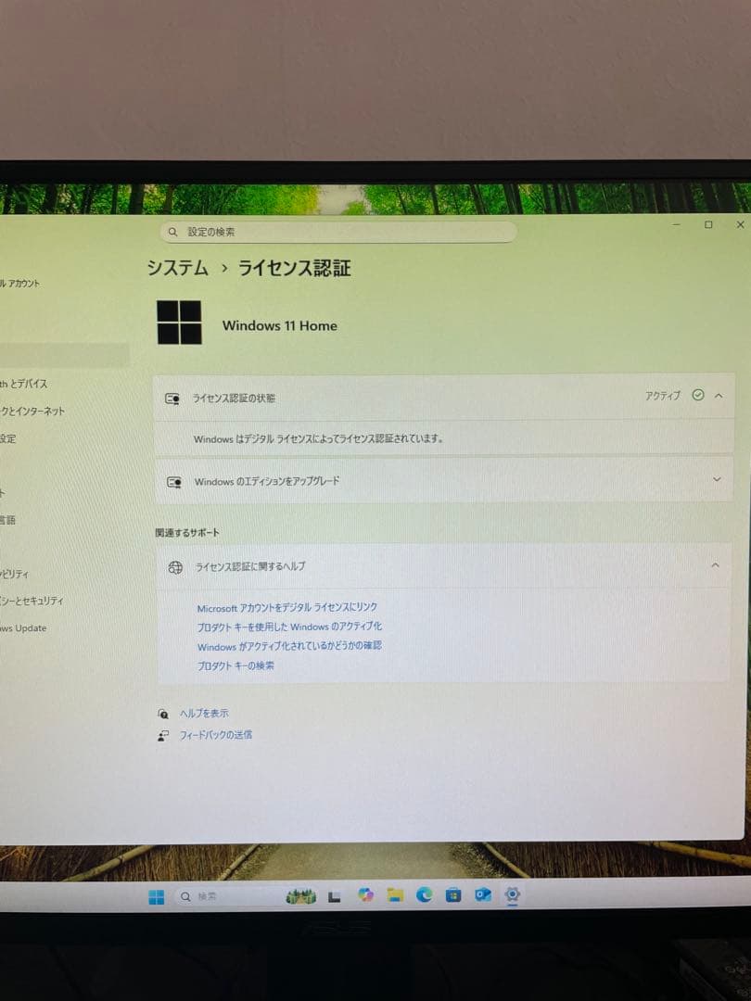Click the アクティブ checkmark status icon

pyautogui.click(x=698, y=395)
